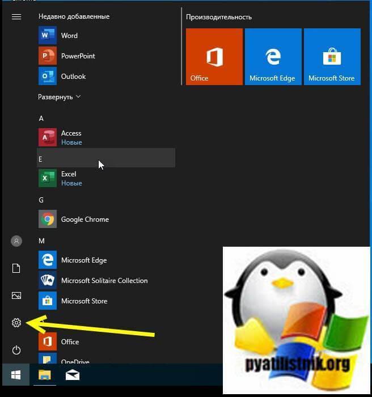The height and width of the screenshot is (397, 372).
Task: Open the Microsoft Edge tile
Action: [273, 57]
